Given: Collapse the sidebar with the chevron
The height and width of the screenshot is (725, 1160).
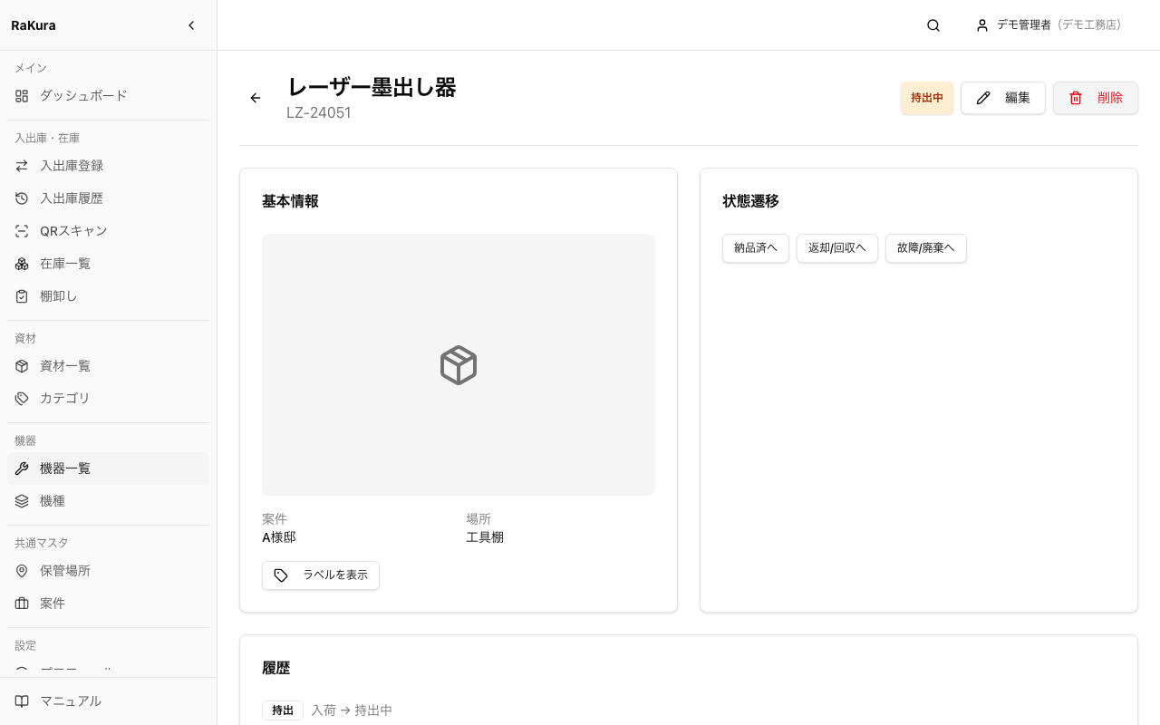Looking at the screenshot, I should click(x=191, y=25).
